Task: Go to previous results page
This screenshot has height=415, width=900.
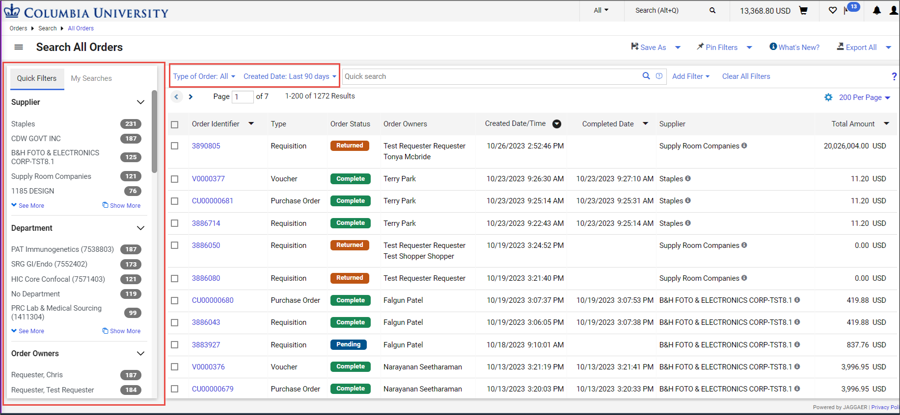Action: (176, 97)
